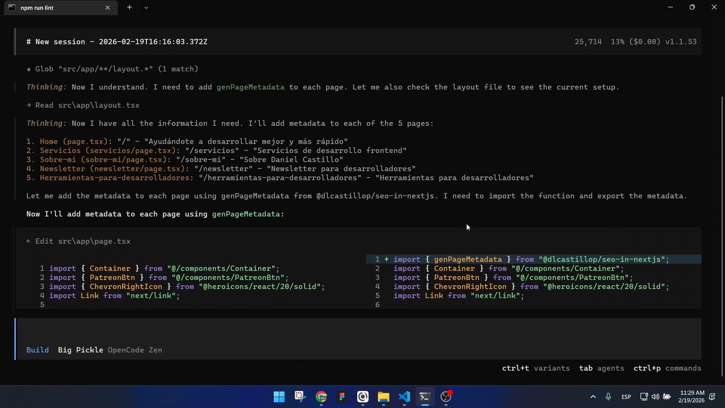
Task: Open OBS Studio from the taskbar
Action: click(x=446, y=397)
